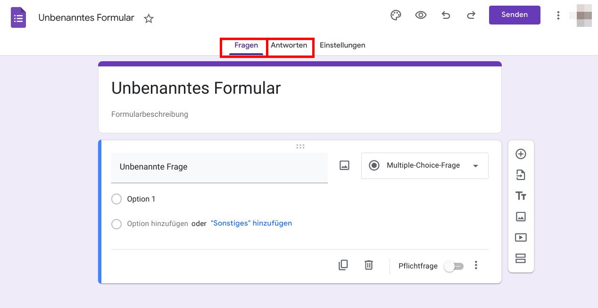The image size is (598, 308).
Task: Open the Einstellungen tab
Action: (x=342, y=45)
